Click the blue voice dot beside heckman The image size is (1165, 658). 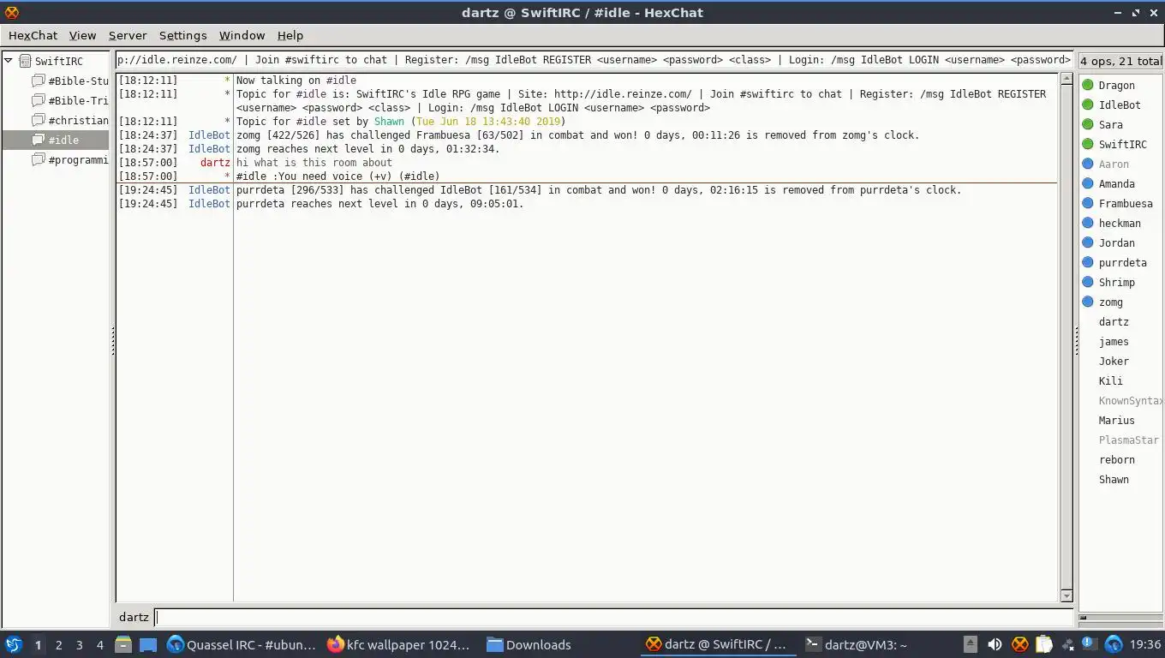coord(1088,223)
